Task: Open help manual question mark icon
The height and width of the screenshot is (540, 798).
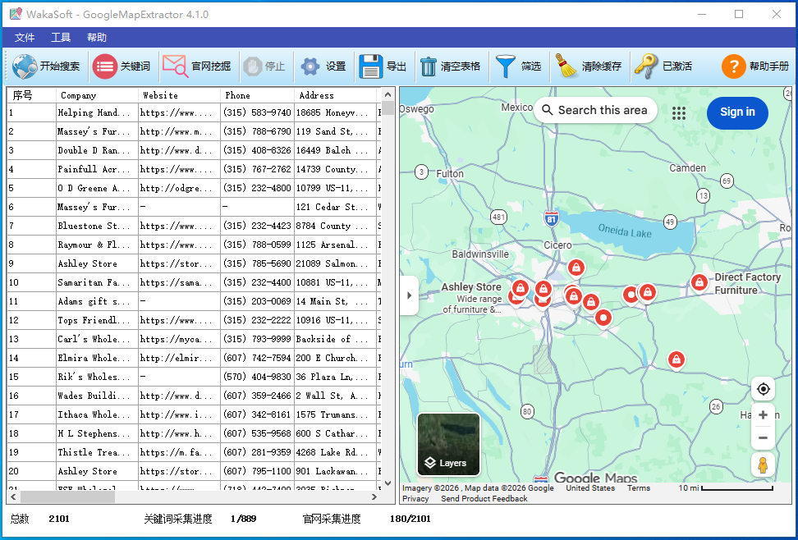Action: 733,66
